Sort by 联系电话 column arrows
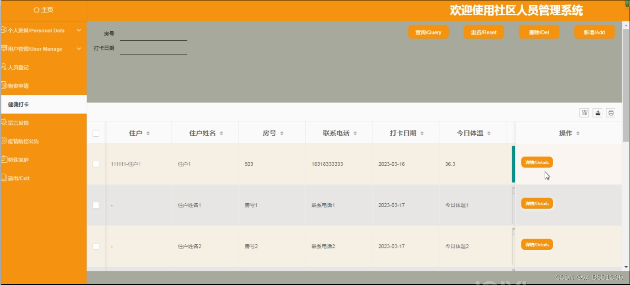Viewport: 630px width, 285px height. coord(355,134)
